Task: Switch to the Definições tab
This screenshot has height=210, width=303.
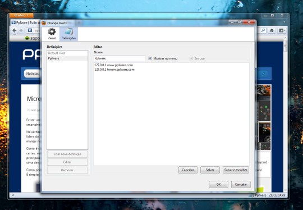Action: tap(68, 34)
